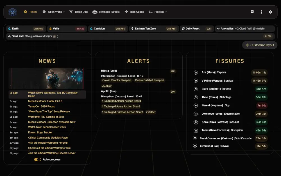This screenshot has height=176, width=281.
Task: Click the globe icon beside Open World
Action: tap(44, 12)
